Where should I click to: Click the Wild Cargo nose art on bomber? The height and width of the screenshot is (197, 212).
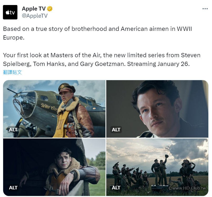tap(49, 107)
